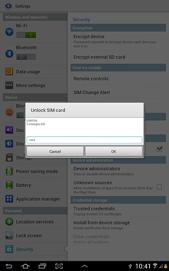Open Data usage chart icon

(9, 72)
